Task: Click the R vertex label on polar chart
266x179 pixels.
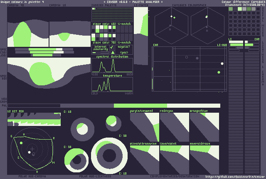Action: pos(54,138)
